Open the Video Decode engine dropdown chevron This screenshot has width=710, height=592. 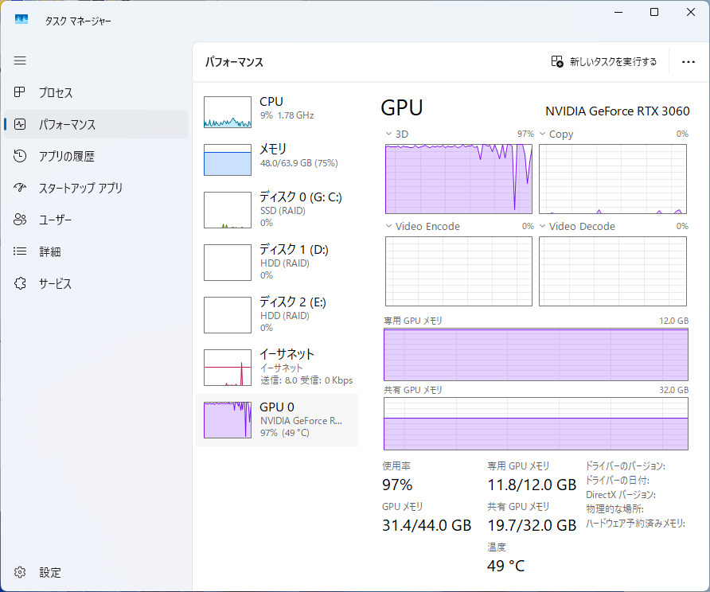coord(543,226)
